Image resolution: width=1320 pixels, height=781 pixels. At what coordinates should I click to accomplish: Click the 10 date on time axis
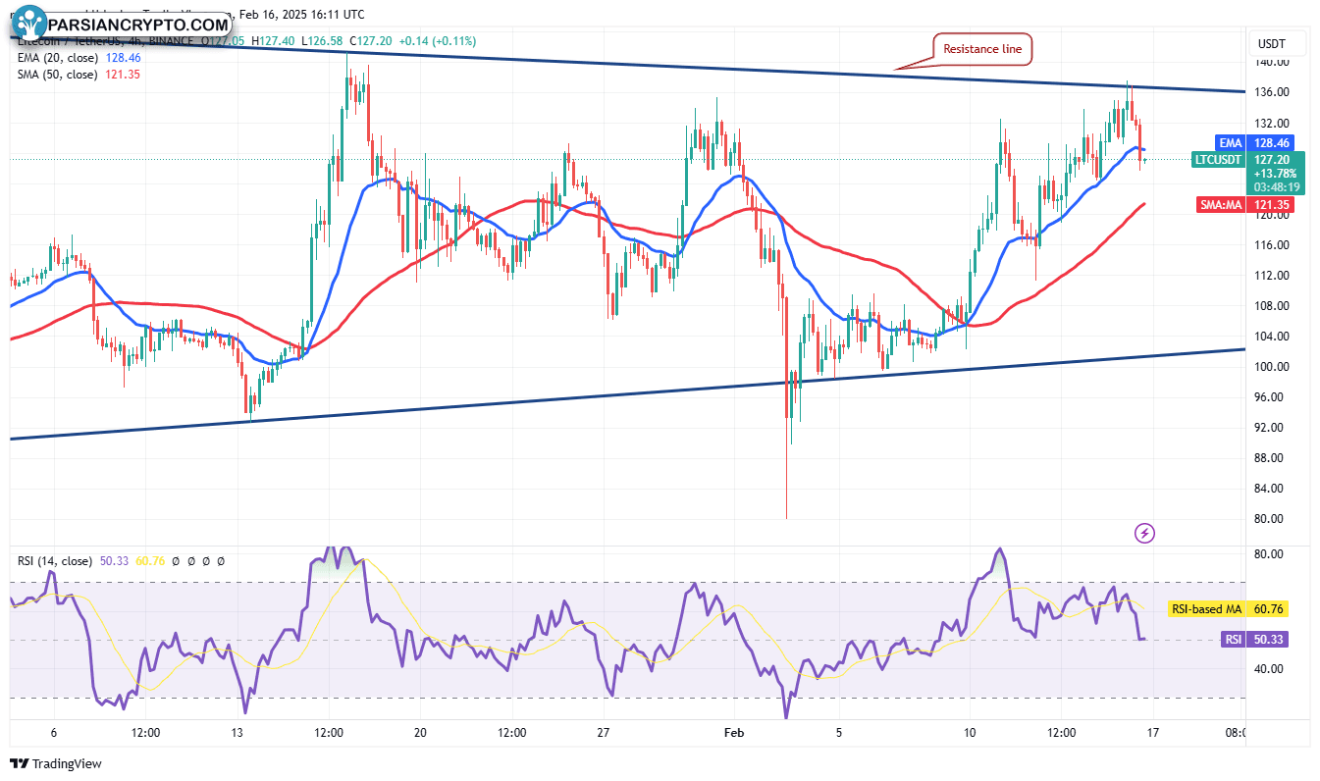point(970,733)
